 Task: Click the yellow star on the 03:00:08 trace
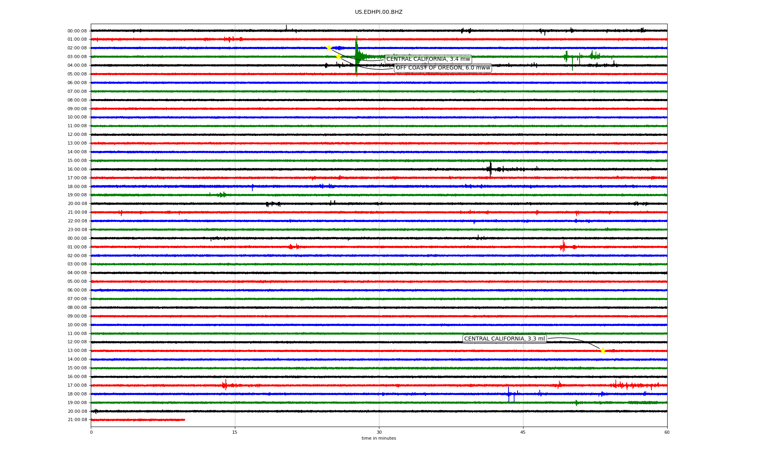click(x=338, y=56)
